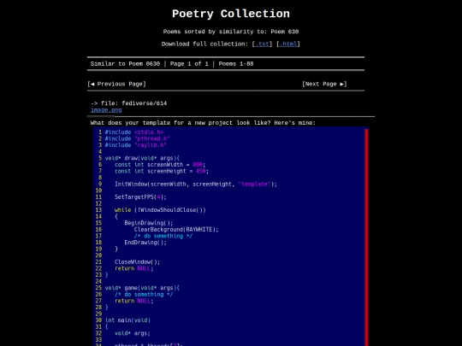Click the Poetry Collection heading
Image resolution: width=462 pixels, height=346 pixels.
(x=231, y=14)
